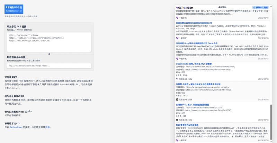Click the comments count 757
Screen dimensions: 277x143
tap(185, 96)
